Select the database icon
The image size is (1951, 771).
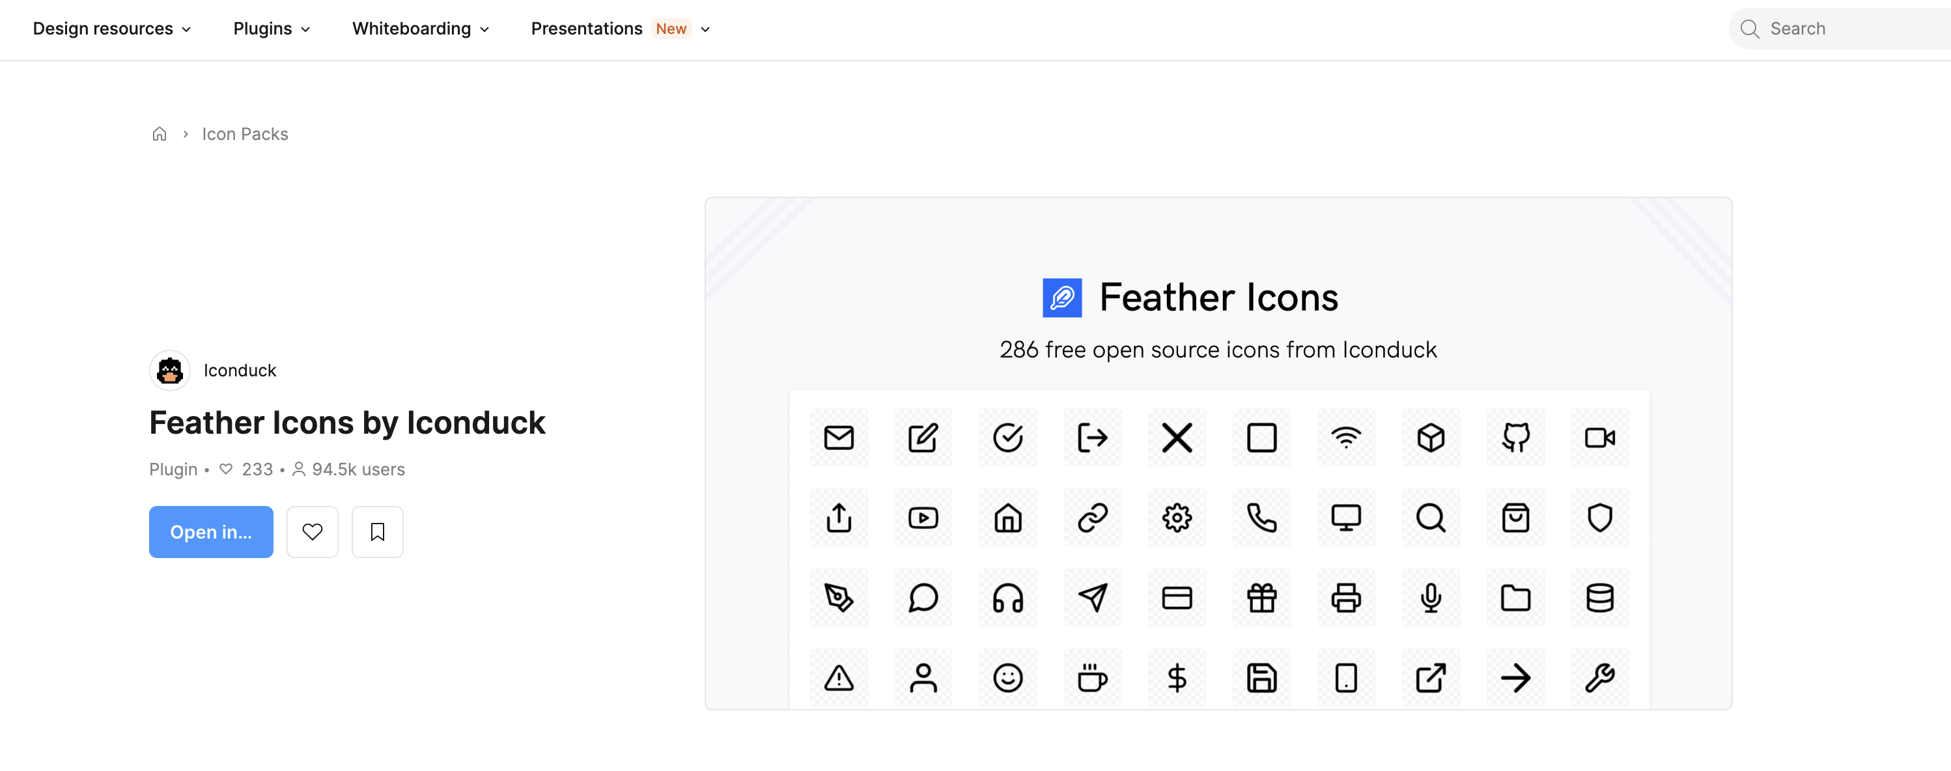(x=1599, y=598)
